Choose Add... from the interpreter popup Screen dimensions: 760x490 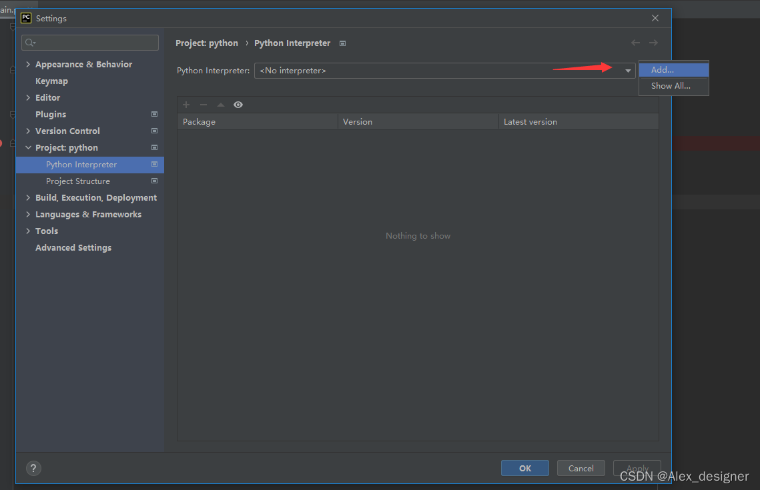coord(674,70)
